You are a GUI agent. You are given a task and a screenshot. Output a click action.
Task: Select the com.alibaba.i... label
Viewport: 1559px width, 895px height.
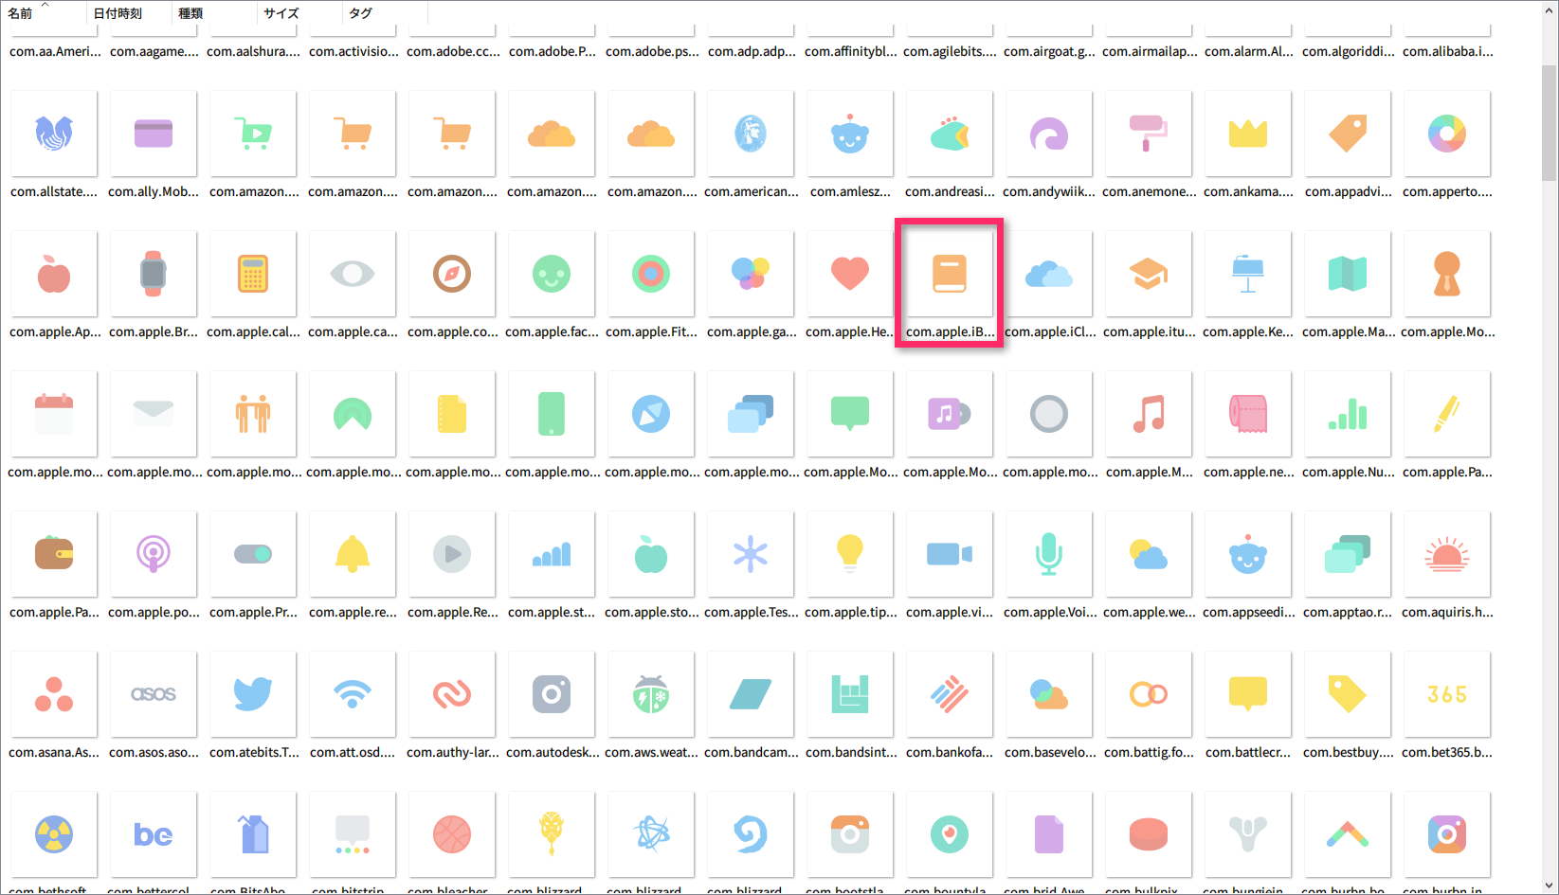coord(1448,51)
